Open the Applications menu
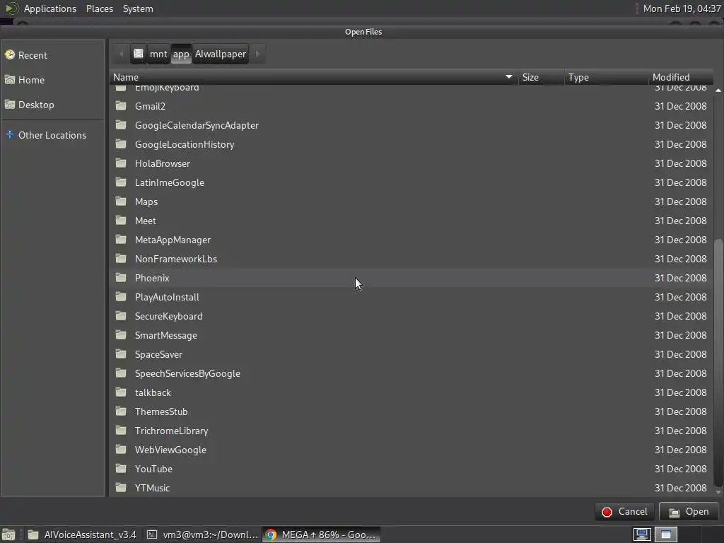This screenshot has height=543, width=724. 50,8
